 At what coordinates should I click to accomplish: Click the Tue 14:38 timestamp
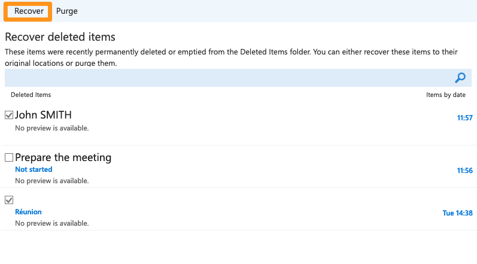457,213
